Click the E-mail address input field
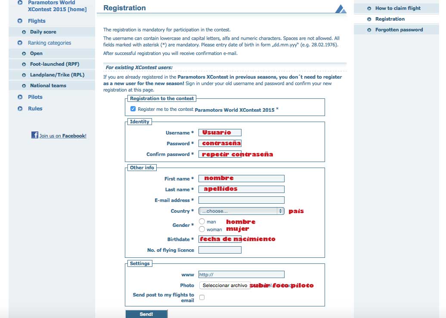Screen dimensions: 446x318 [x=241, y=200]
